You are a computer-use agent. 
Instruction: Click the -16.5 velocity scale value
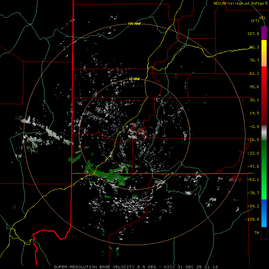point(253,140)
